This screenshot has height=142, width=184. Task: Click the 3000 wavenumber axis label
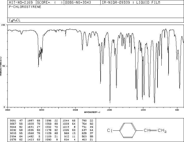coord(41,110)
